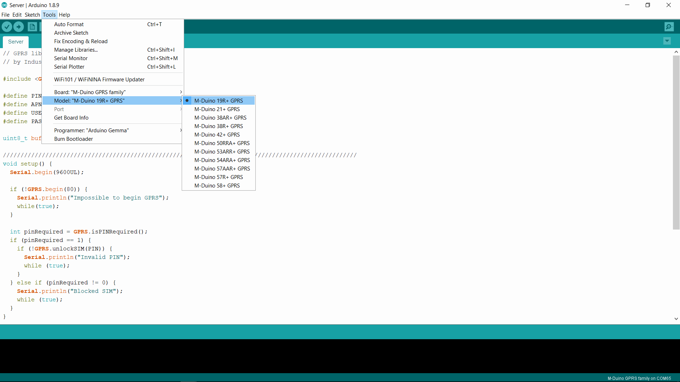Click Get Board Info option
The image size is (680, 382).
pyautogui.click(x=71, y=117)
